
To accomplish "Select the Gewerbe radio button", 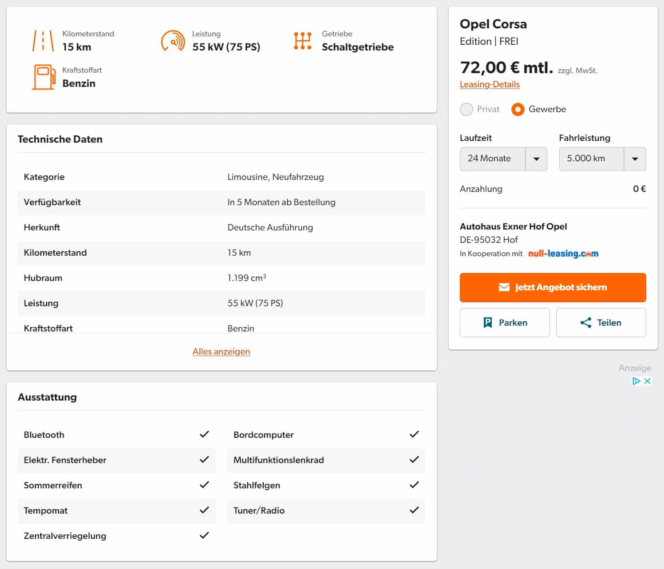I will click(518, 109).
